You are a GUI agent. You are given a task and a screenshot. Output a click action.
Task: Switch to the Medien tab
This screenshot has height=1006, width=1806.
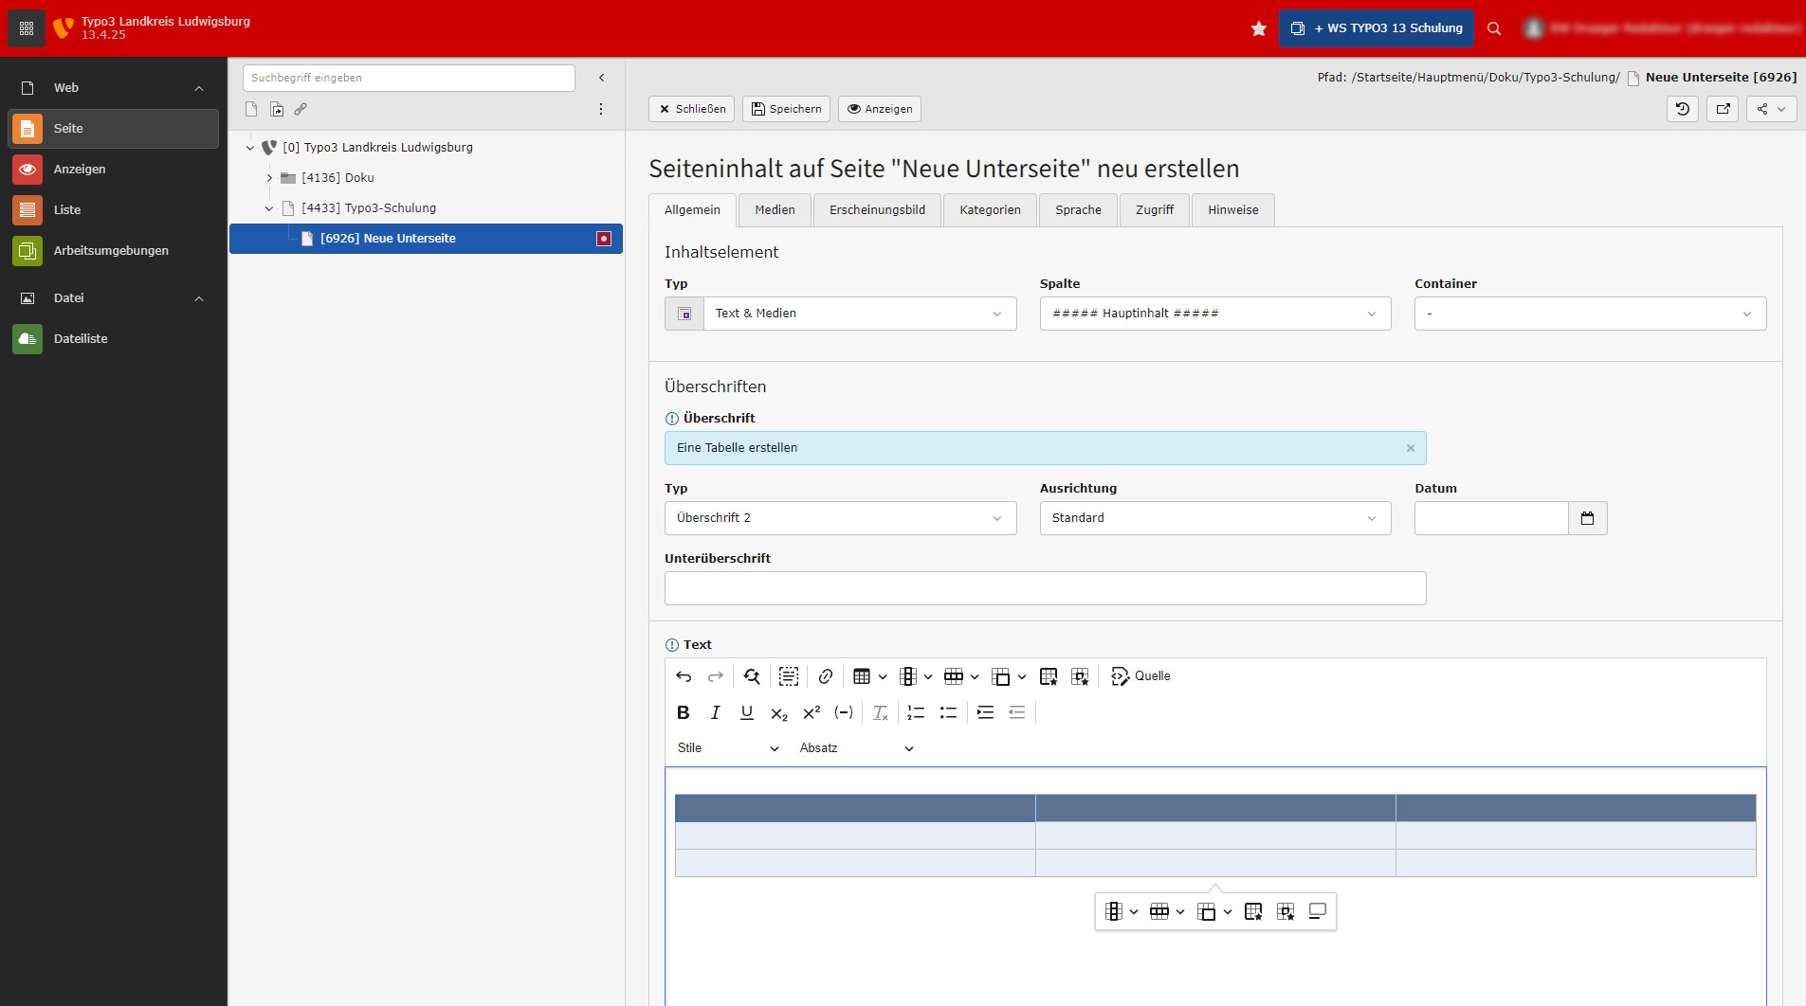pos(775,210)
